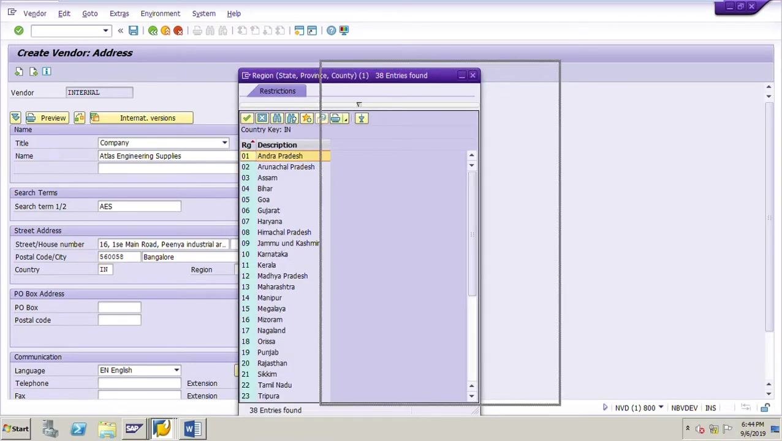Click the SAP menu icon left of Vendor
This screenshot has width=782, height=441.
[12, 12]
